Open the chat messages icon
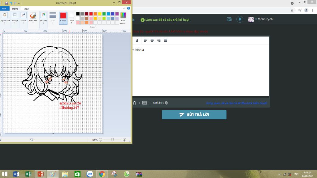 pos(229,19)
